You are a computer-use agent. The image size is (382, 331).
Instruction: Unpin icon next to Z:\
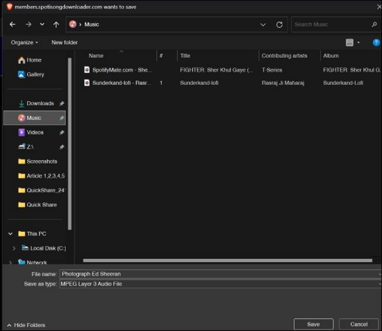tap(62, 147)
